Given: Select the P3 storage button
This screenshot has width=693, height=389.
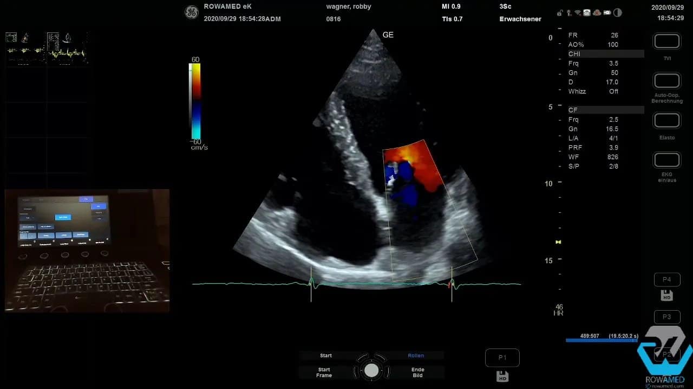Looking at the screenshot, I should (666, 317).
